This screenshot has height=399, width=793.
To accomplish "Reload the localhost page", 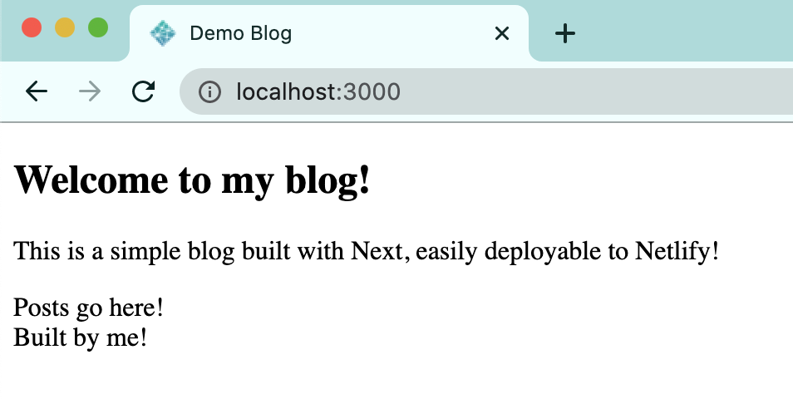I will coord(144,91).
